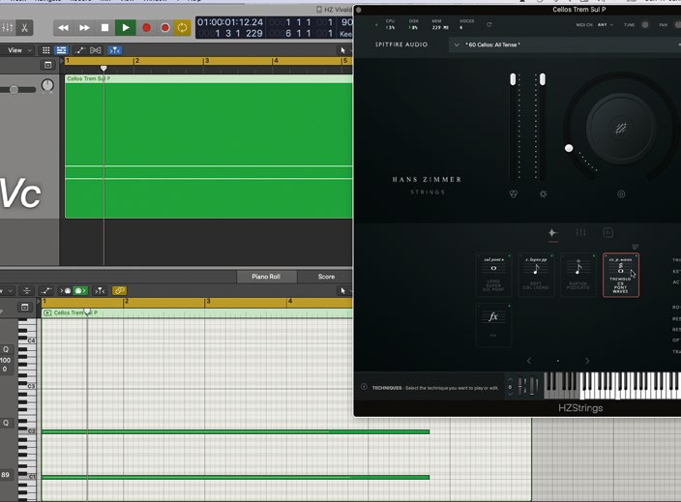Click the solid red Record button
Viewport: 681px width, 502px height.
tap(146, 28)
